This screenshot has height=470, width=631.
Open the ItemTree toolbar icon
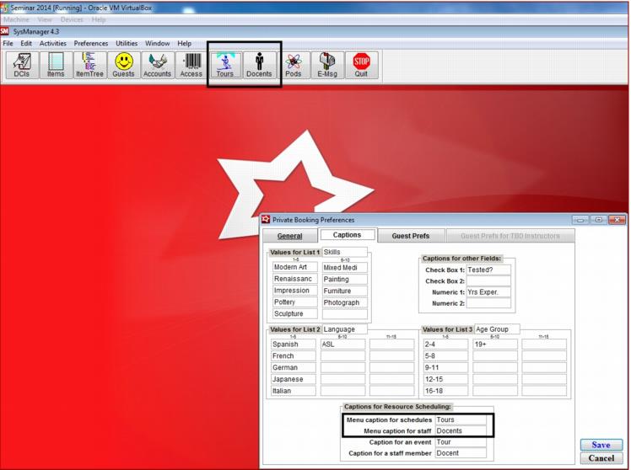coord(89,65)
